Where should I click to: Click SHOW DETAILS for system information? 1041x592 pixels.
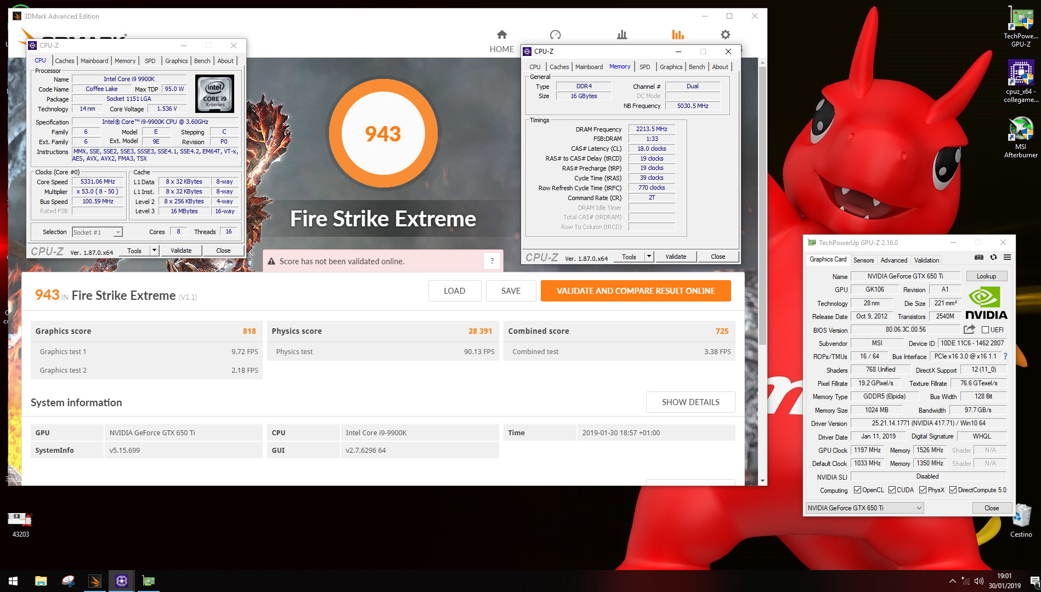(x=691, y=402)
